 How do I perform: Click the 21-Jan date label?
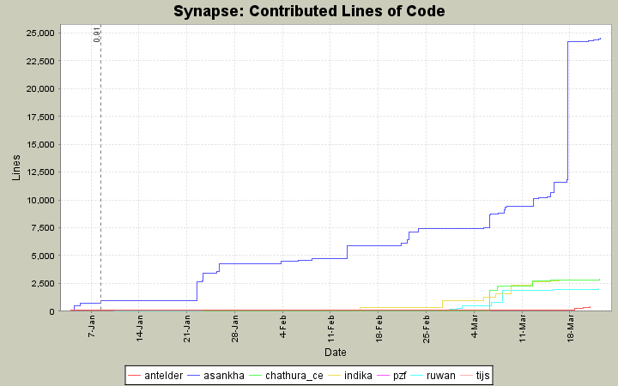187,328
